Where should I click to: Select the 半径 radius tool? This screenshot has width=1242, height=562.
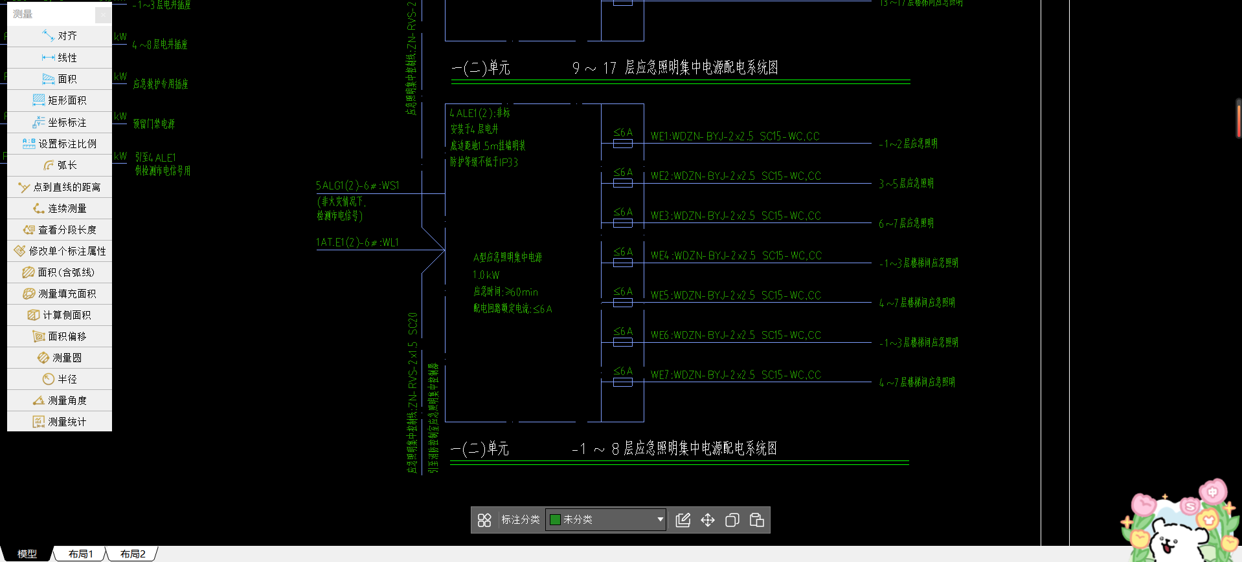tap(60, 379)
